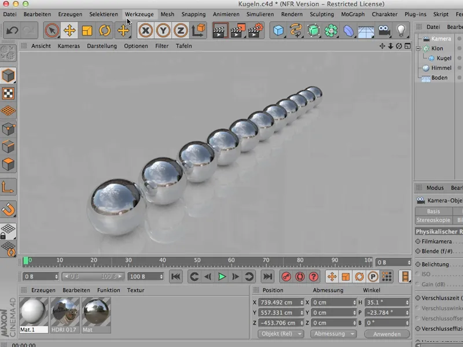Open the MoGraph menu
This screenshot has height=347, width=463.
(352, 14)
